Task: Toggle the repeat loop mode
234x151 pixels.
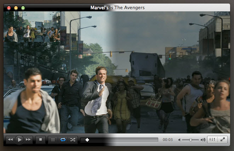Action: tap(63, 140)
